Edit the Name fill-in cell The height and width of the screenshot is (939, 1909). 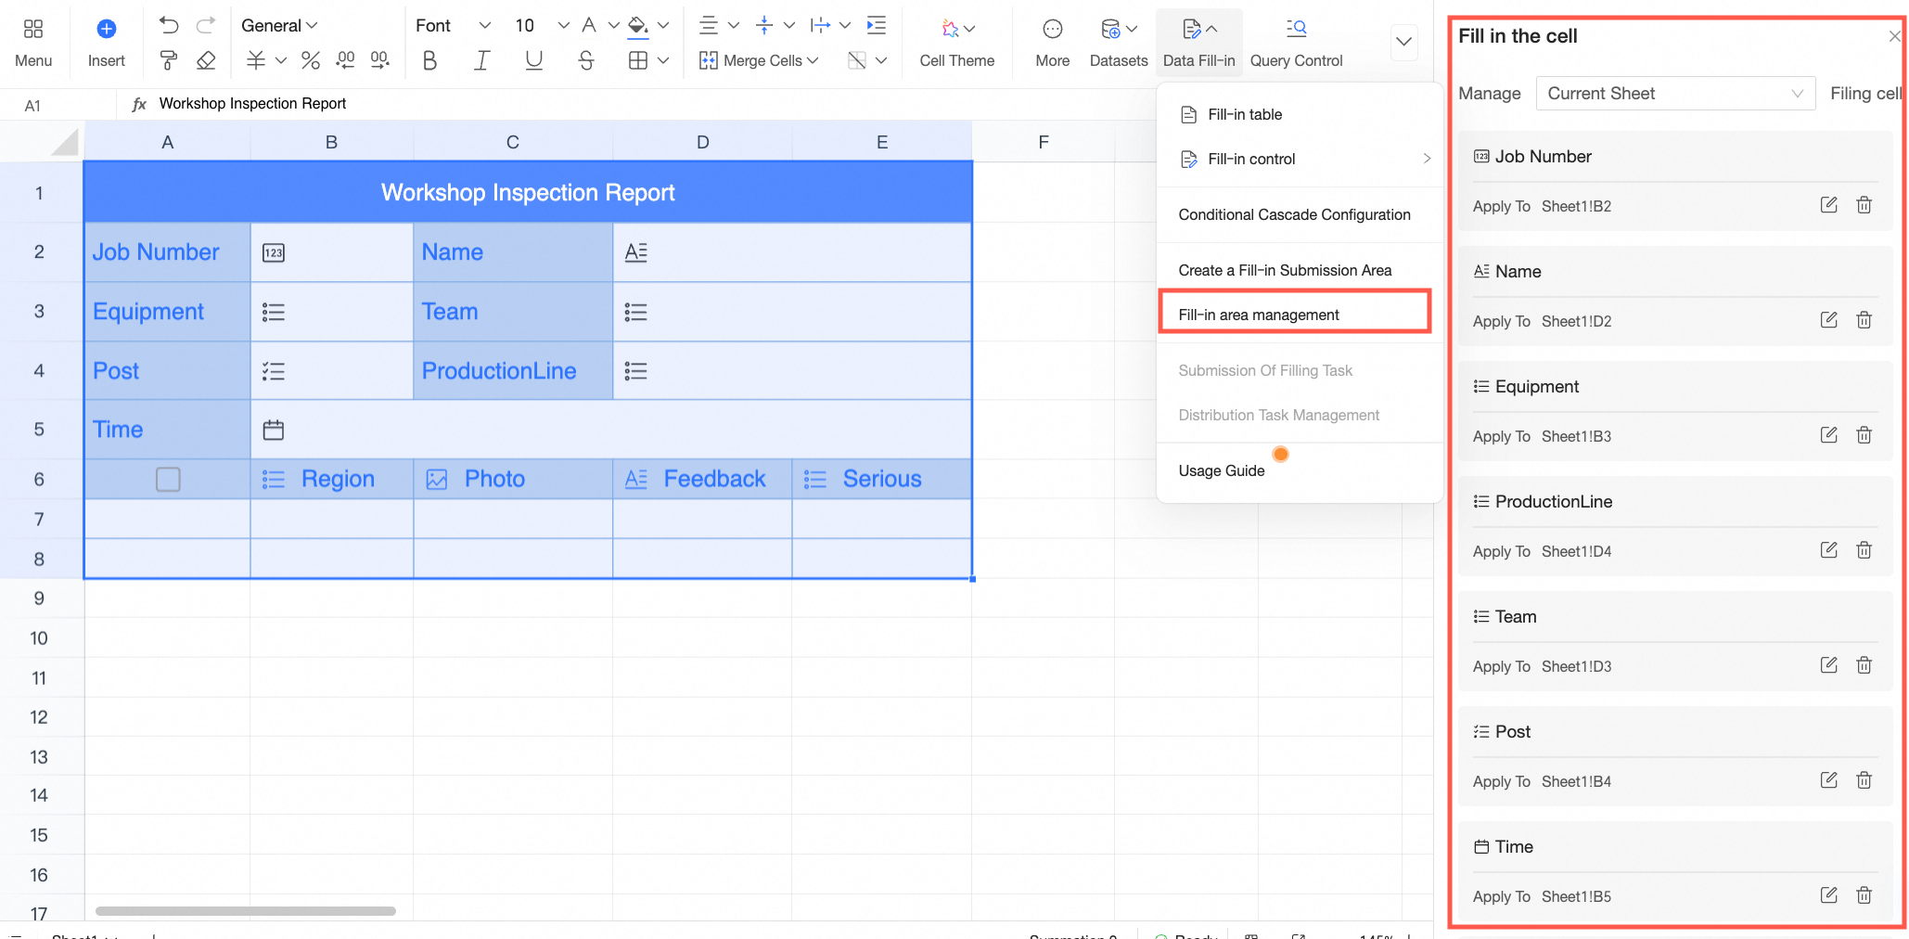coord(1828,320)
